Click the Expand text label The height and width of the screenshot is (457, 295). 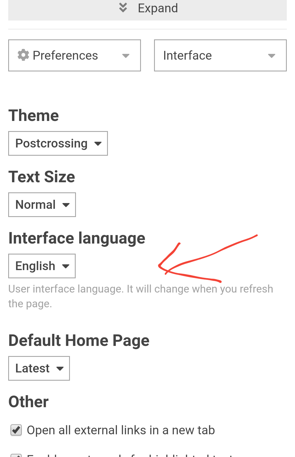(158, 8)
